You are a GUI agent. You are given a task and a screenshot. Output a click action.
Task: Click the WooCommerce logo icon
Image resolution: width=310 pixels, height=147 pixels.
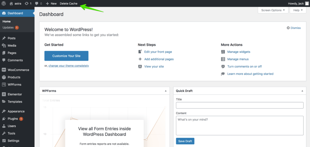[x=4, y=70]
